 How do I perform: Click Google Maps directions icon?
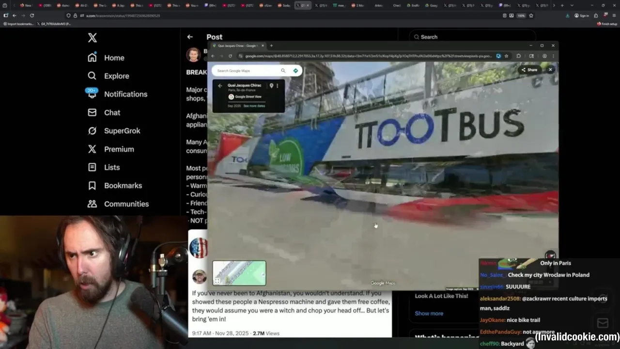pyautogui.click(x=295, y=71)
